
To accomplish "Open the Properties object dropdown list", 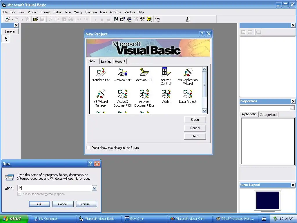I will (x=292, y=108).
